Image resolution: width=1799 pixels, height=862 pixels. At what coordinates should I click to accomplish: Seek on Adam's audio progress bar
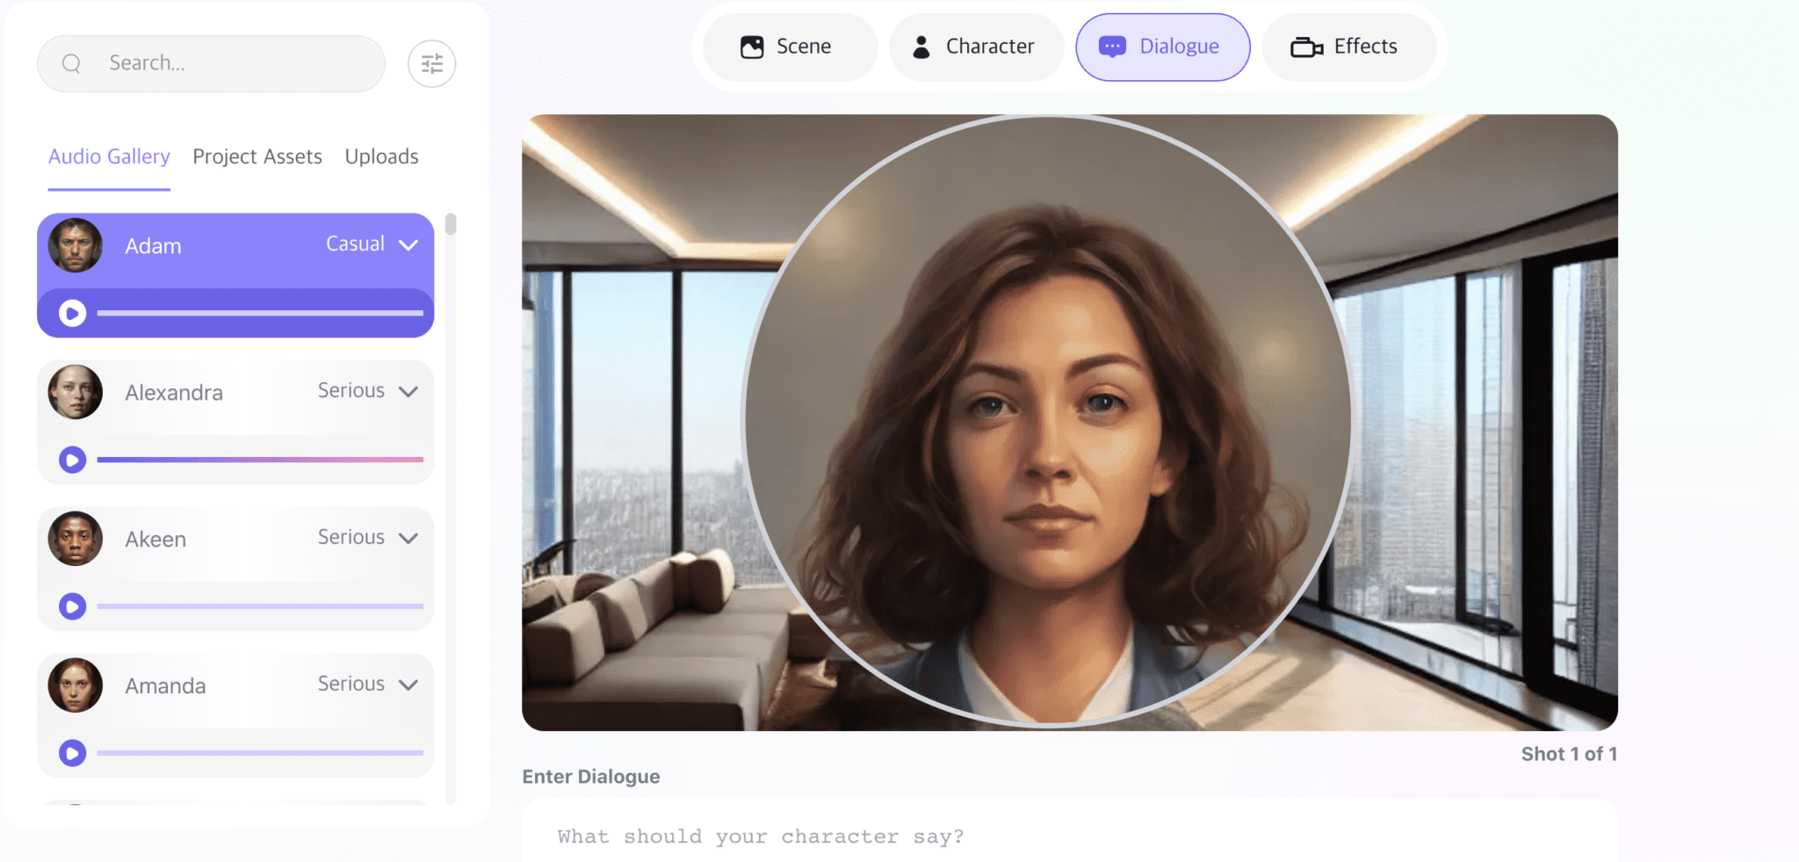point(260,313)
